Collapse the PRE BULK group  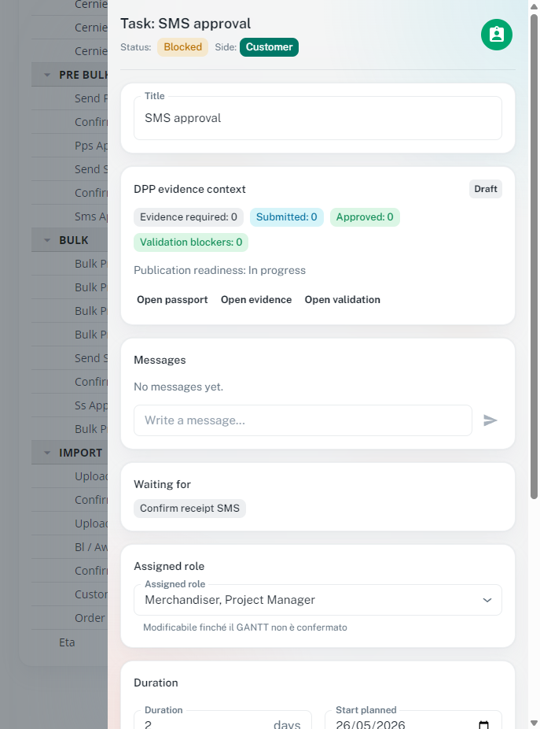(x=46, y=75)
